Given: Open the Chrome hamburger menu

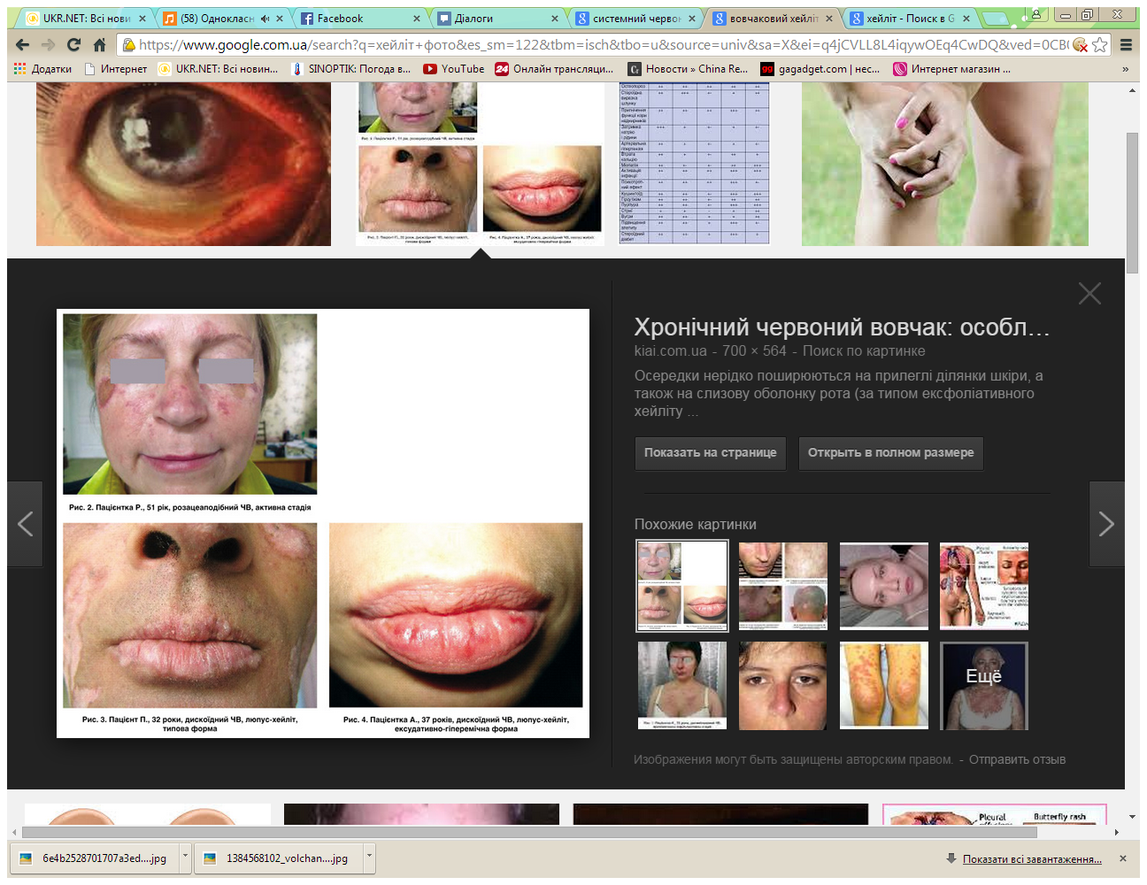Looking at the screenshot, I should (1127, 45).
